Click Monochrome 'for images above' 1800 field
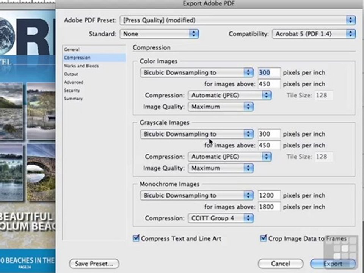 (x=269, y=207)
